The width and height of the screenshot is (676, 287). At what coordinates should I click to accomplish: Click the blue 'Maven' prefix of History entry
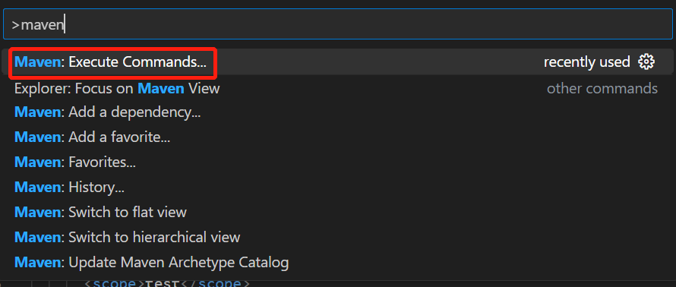[x=38, y=188]
